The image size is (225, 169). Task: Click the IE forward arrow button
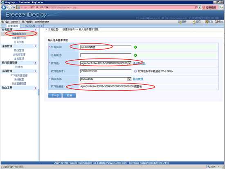10,7
